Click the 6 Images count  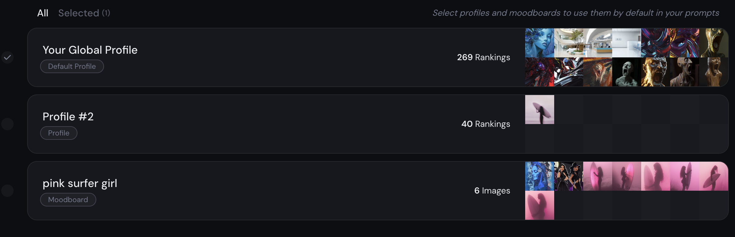[492, 191]
